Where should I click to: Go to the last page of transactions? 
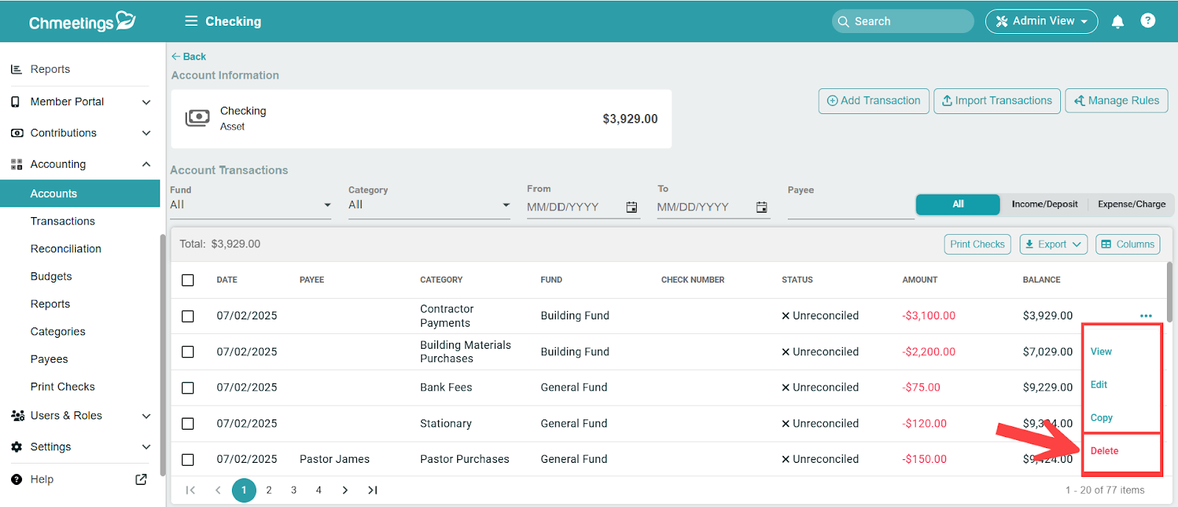373,490
